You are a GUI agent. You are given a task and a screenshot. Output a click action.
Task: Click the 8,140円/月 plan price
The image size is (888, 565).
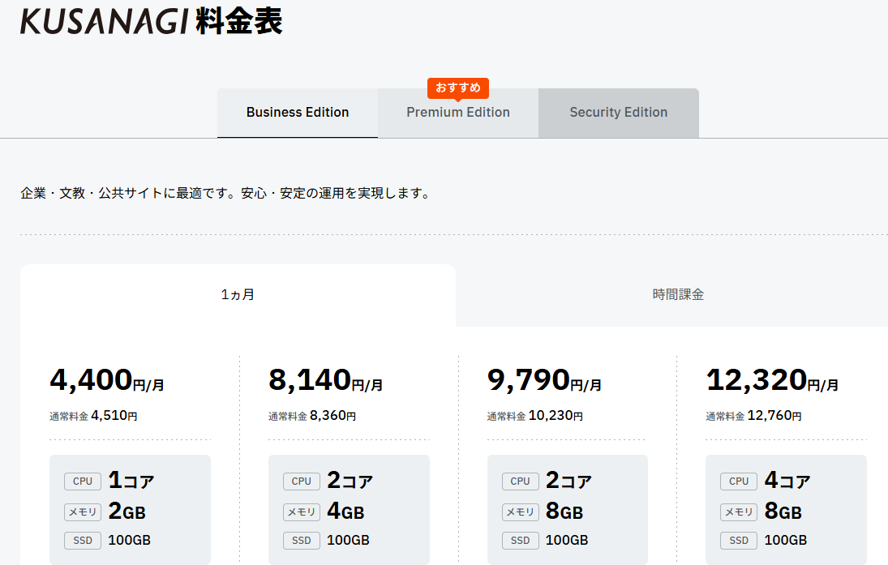pyautogui.click(x=326, y=380)
